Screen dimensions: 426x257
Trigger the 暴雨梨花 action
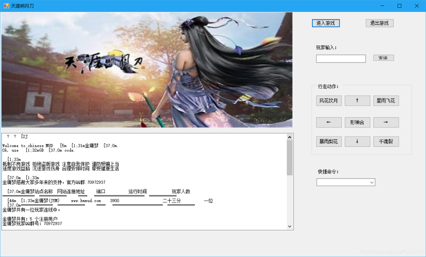pyautogui.click(x=329, y=141)
